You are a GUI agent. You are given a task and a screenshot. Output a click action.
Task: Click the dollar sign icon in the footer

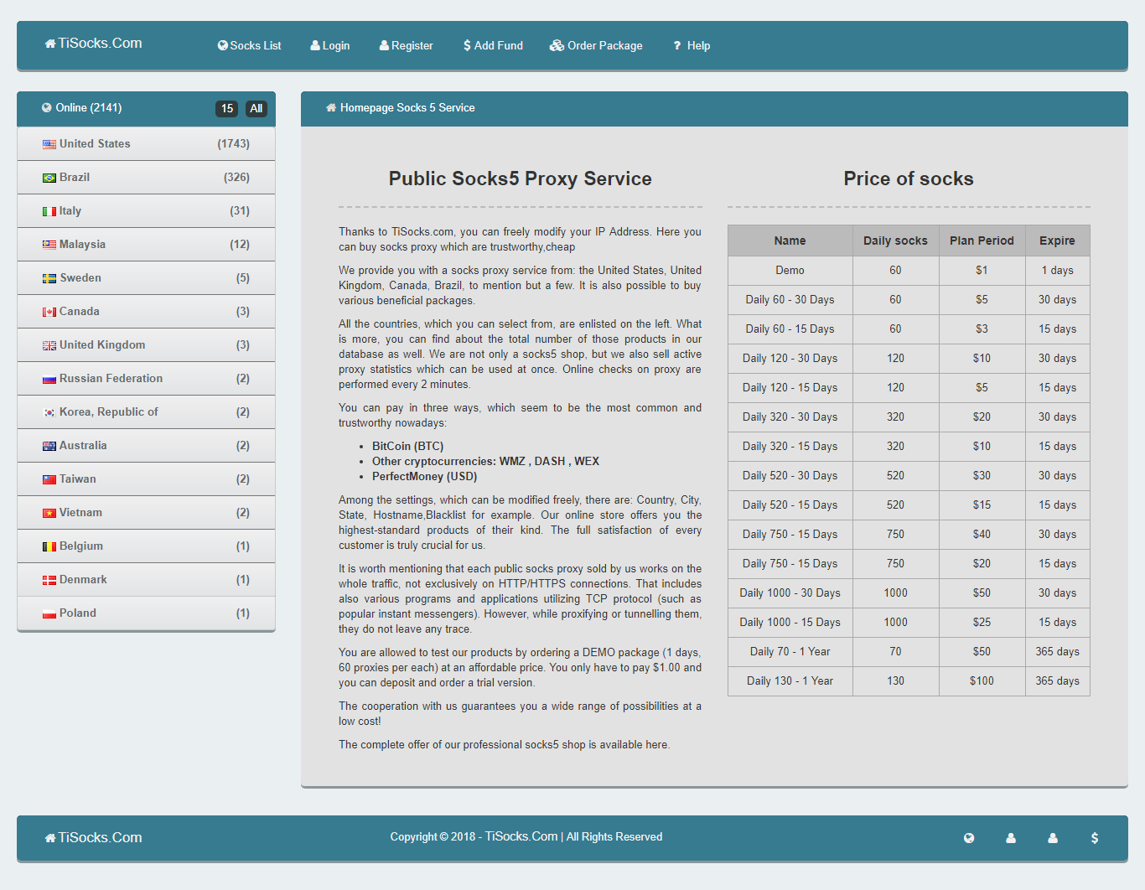pyautogui.click(x=1095, y=838)
